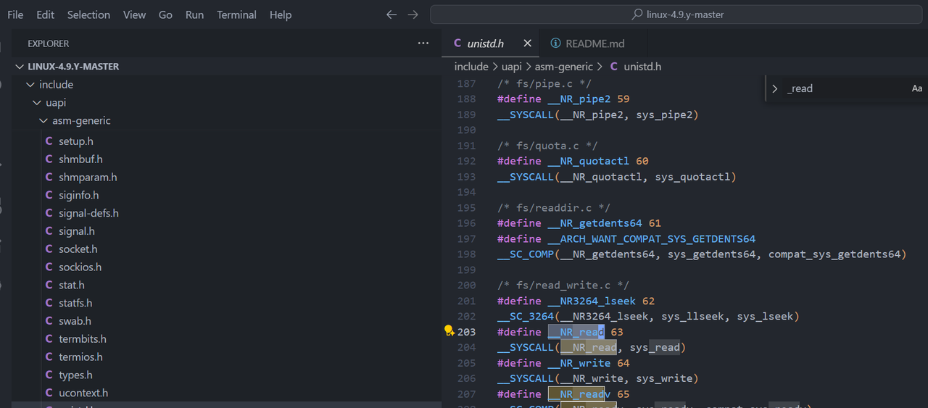The height and width of the screenshot is (408, 928).
Task: Collapse the asm-generic folder
Action: point(43,121)
